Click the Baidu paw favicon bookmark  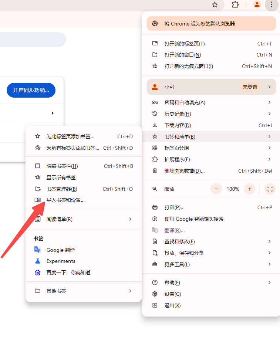click(x=37, y=273)
